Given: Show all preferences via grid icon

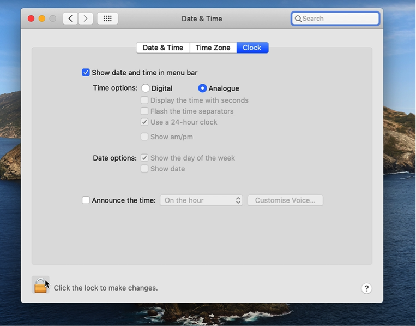Looking at the screenshot, I should coord(107,19).
